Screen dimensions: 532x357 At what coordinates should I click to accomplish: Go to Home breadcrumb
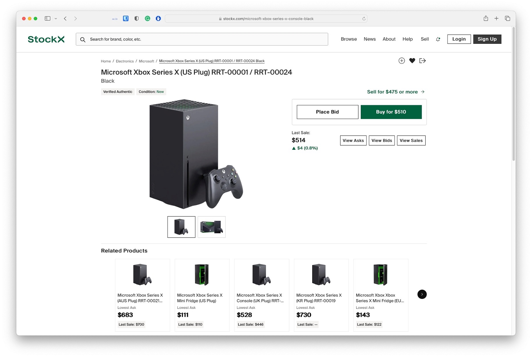(x=106, y=61)
